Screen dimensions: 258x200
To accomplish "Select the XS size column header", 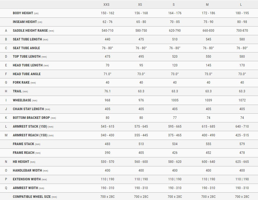I will click(141, 5).
